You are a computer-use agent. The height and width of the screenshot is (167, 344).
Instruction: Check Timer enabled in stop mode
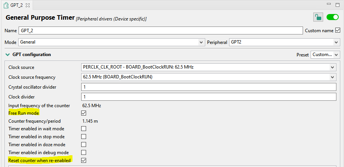(84, 137)
